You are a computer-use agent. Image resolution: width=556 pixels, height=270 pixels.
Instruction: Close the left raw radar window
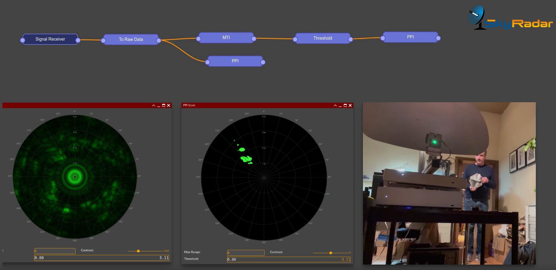[x=169, y=106]
